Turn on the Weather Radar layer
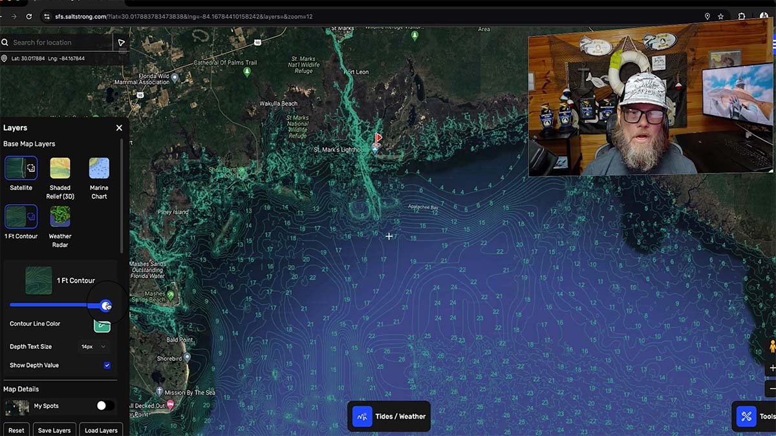 [x=60, y=216]
